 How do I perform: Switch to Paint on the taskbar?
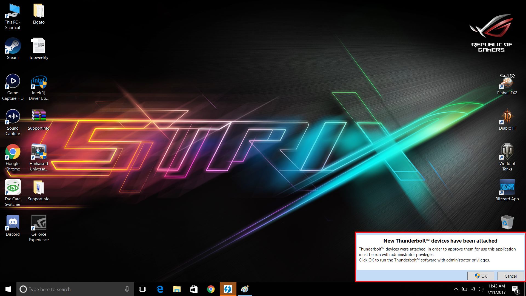[245, 289]
